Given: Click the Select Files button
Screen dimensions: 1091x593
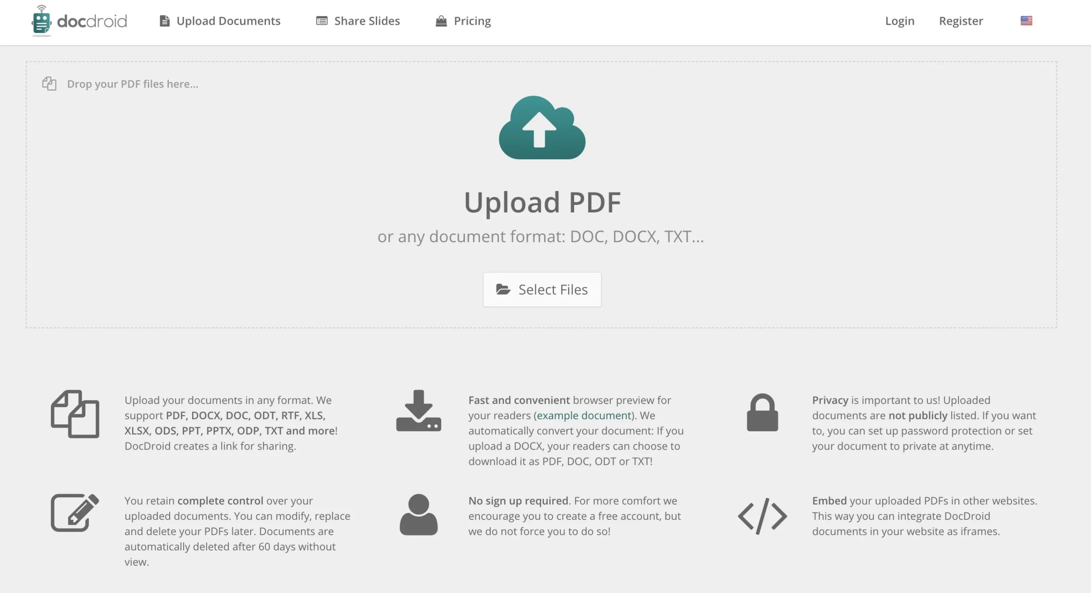Looking at the screenshot, I should pos(542,289).
